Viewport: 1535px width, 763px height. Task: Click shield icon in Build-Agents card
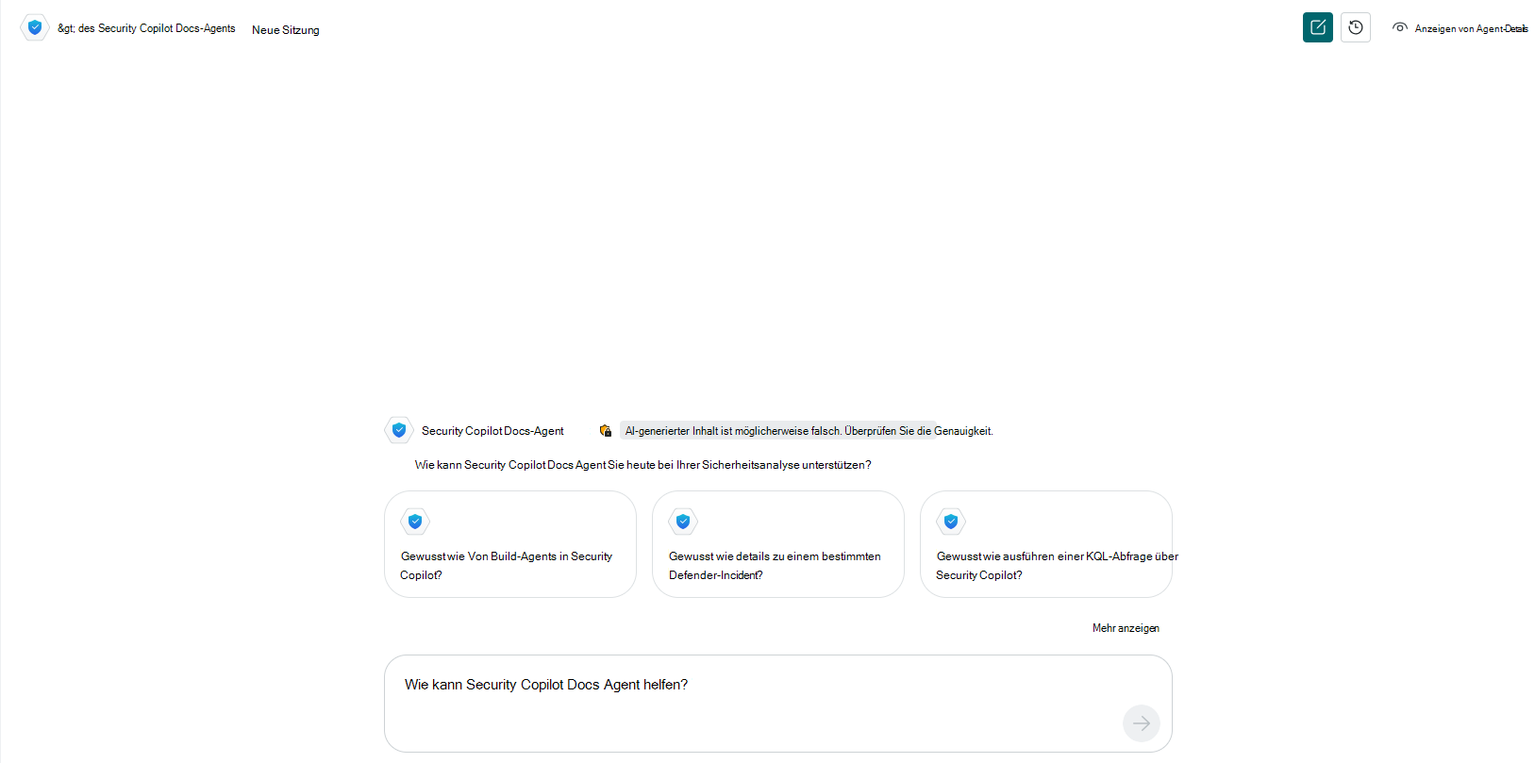click(x=415, y=522)
